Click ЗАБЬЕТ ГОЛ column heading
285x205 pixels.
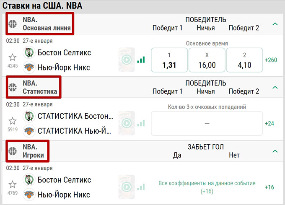pos(206,147)
